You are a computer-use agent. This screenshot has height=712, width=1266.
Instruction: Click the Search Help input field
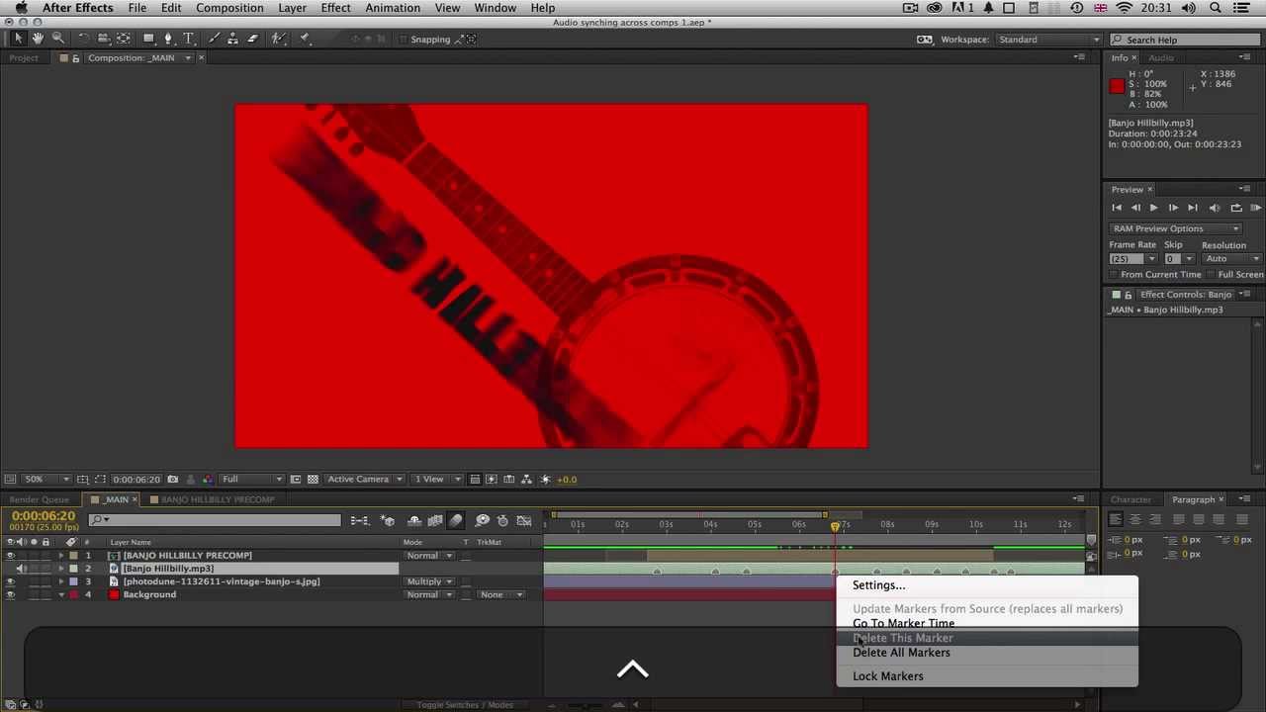tap(1187, 40)
